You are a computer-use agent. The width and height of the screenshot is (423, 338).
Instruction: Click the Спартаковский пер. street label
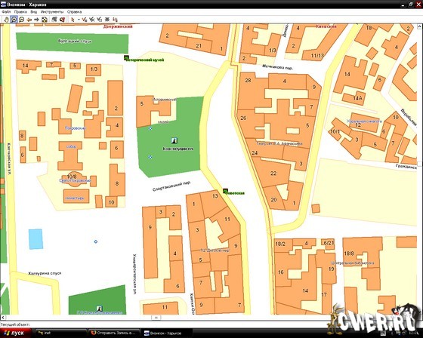tap(171, 186)
